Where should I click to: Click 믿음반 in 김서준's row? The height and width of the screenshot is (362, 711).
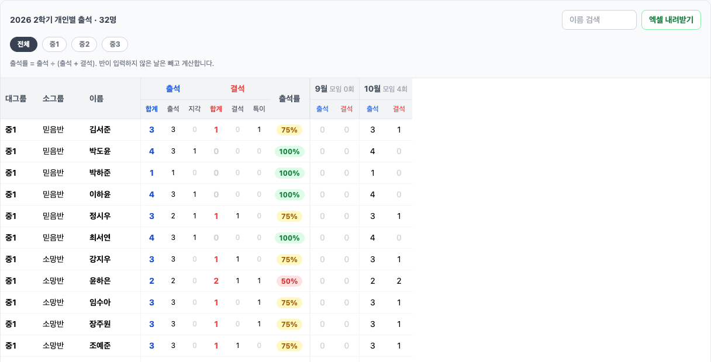pos(53,130)
